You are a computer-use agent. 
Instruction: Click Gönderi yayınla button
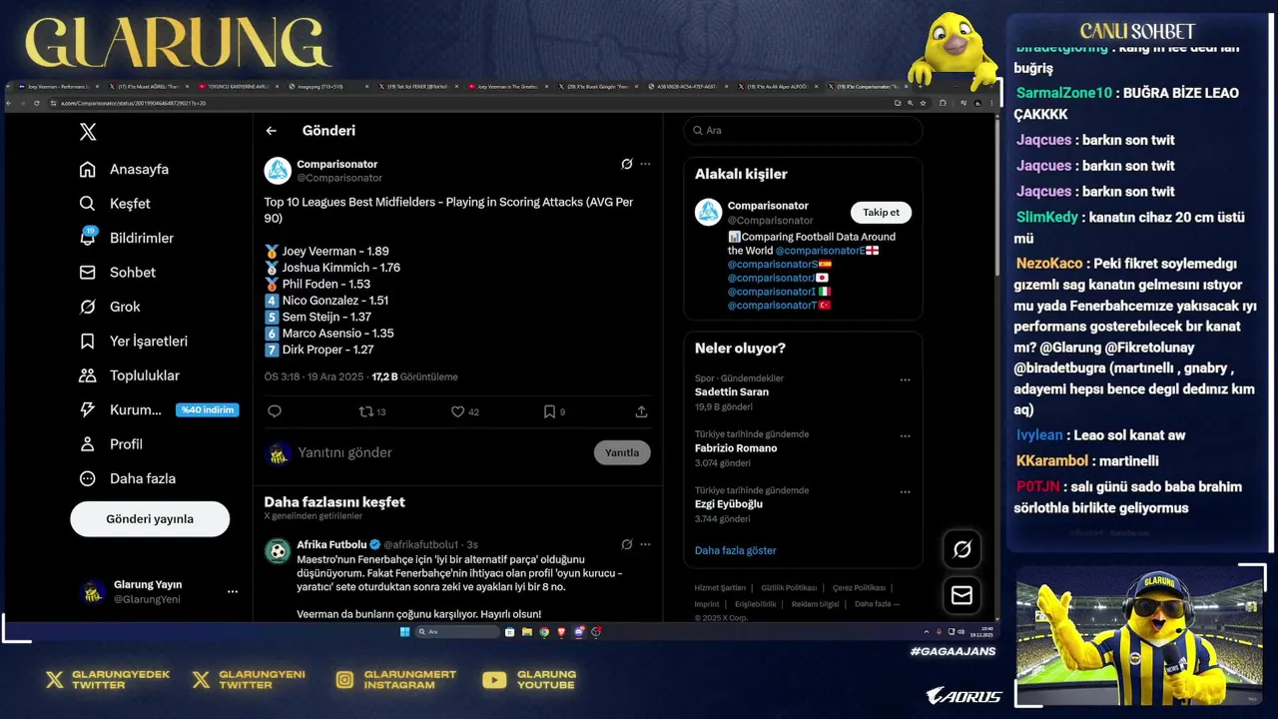tap(150, 519)
